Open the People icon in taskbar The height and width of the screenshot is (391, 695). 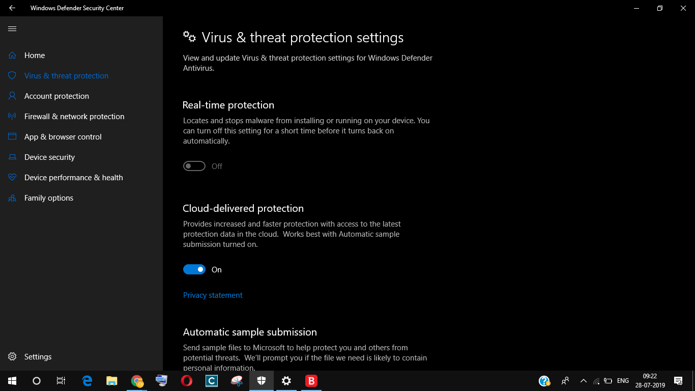[x=565, y=381]
